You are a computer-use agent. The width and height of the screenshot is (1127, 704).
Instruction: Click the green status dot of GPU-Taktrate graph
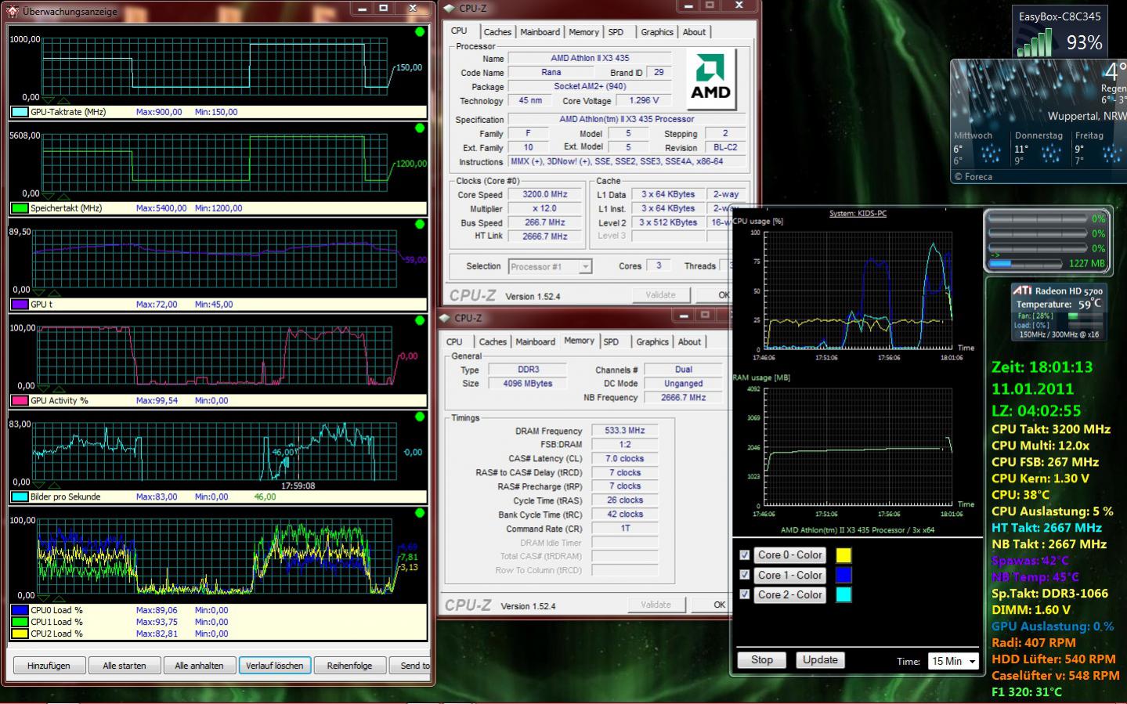pos(420,32)
